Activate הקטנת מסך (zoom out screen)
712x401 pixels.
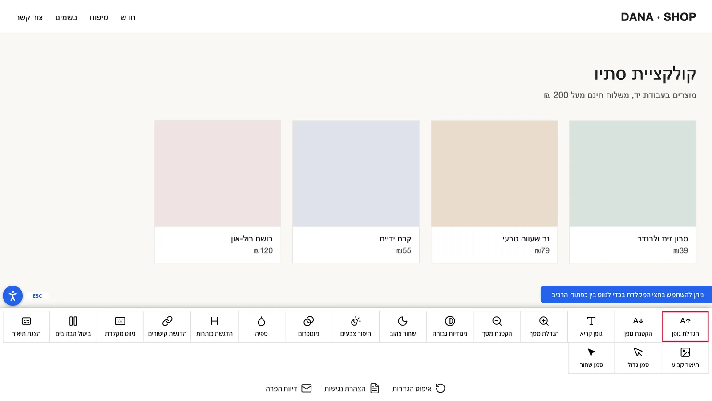497,327
